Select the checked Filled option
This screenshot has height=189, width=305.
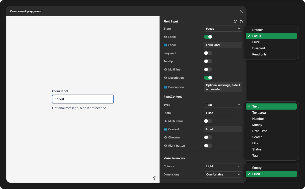(x=271, y=174)
